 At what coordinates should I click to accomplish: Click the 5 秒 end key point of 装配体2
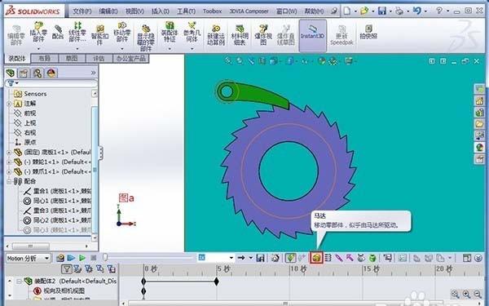point(217,282)
